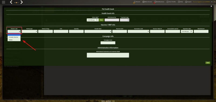Open the Action date calendar picker
This screenshot has width=216, height=102.
click(97, 20)
